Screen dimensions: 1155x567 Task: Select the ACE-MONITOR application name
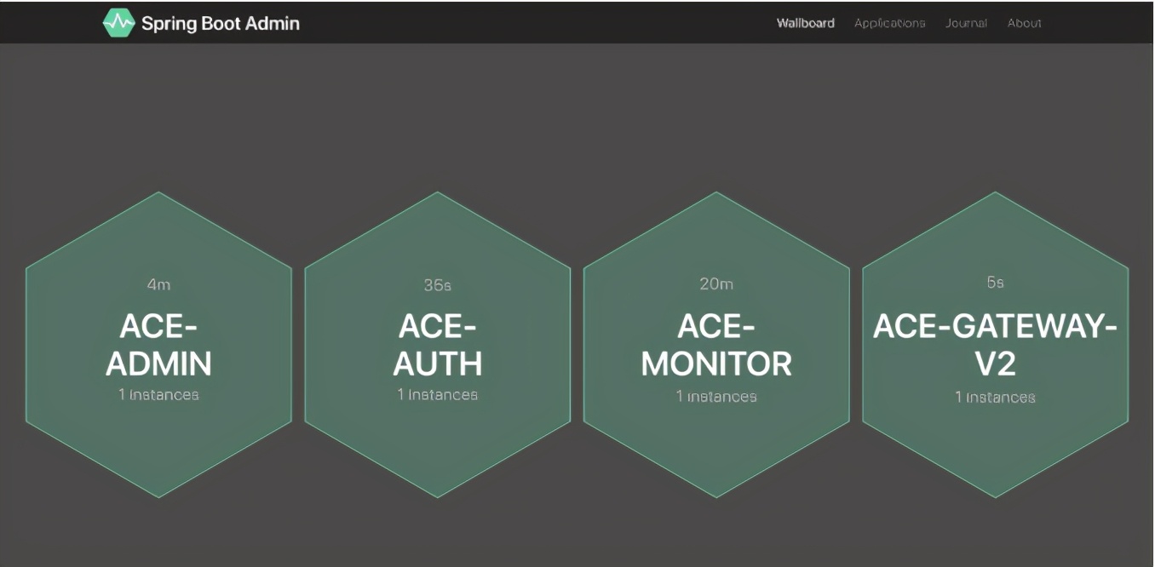click(x=716, y=345)
